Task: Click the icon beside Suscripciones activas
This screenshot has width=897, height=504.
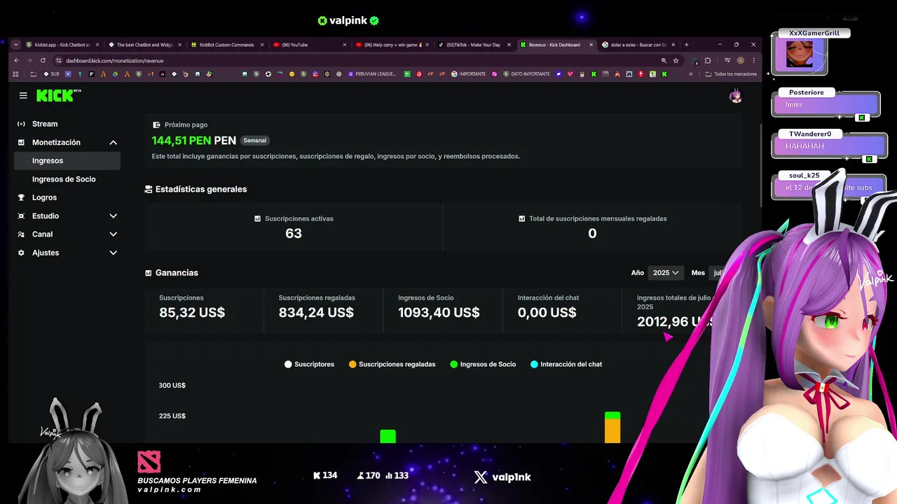Action: [x=257, y=218]
